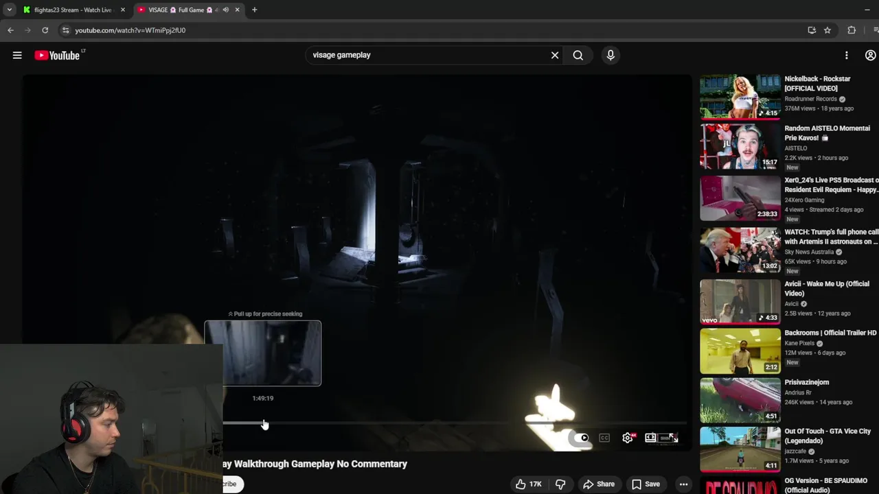Click 'Nickelback - Rockstar' video title
The height and width of the screenshot is (494, 879).
tap(817, 84)
